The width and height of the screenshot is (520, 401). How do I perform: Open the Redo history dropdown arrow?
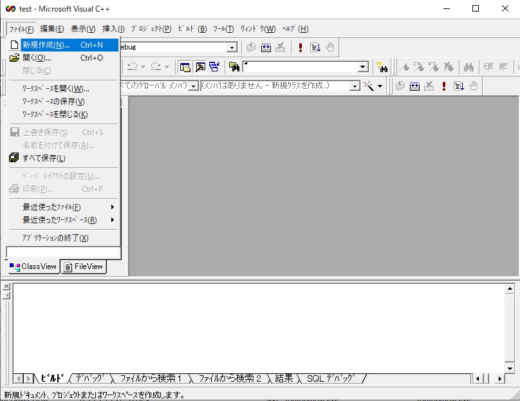(x=167, y=67)
